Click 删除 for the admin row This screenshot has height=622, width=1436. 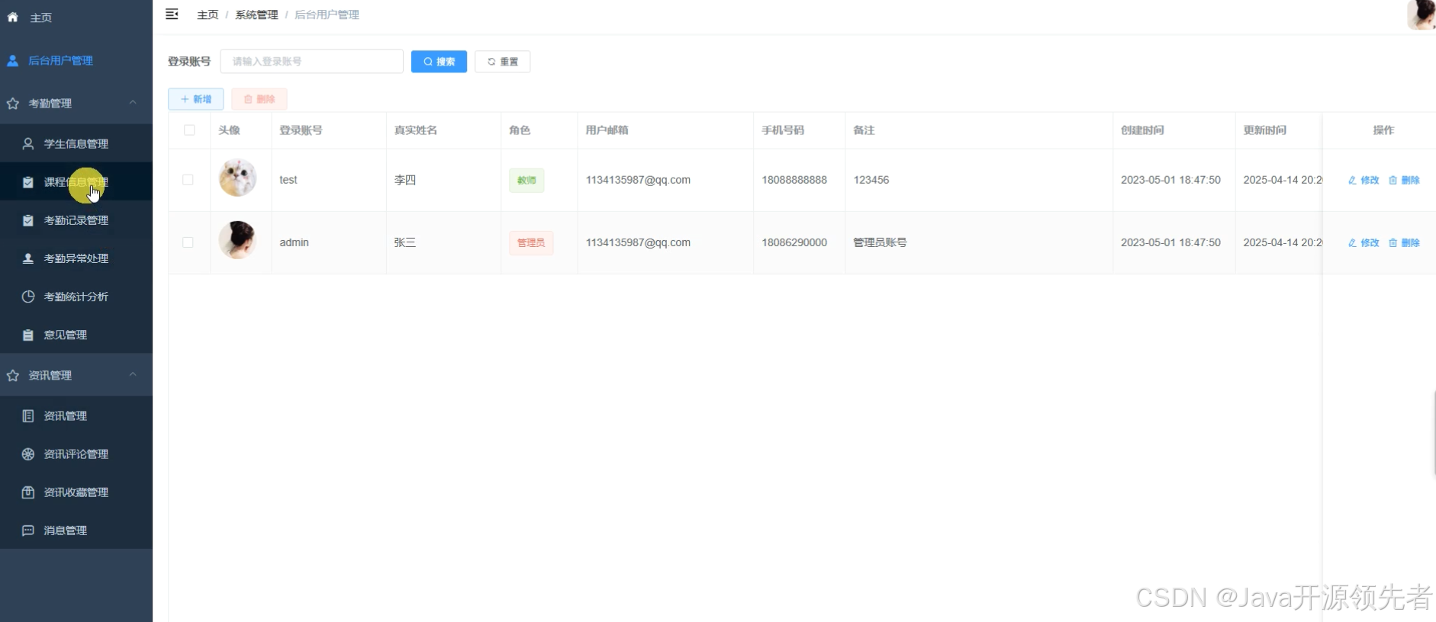point(1404,242)
